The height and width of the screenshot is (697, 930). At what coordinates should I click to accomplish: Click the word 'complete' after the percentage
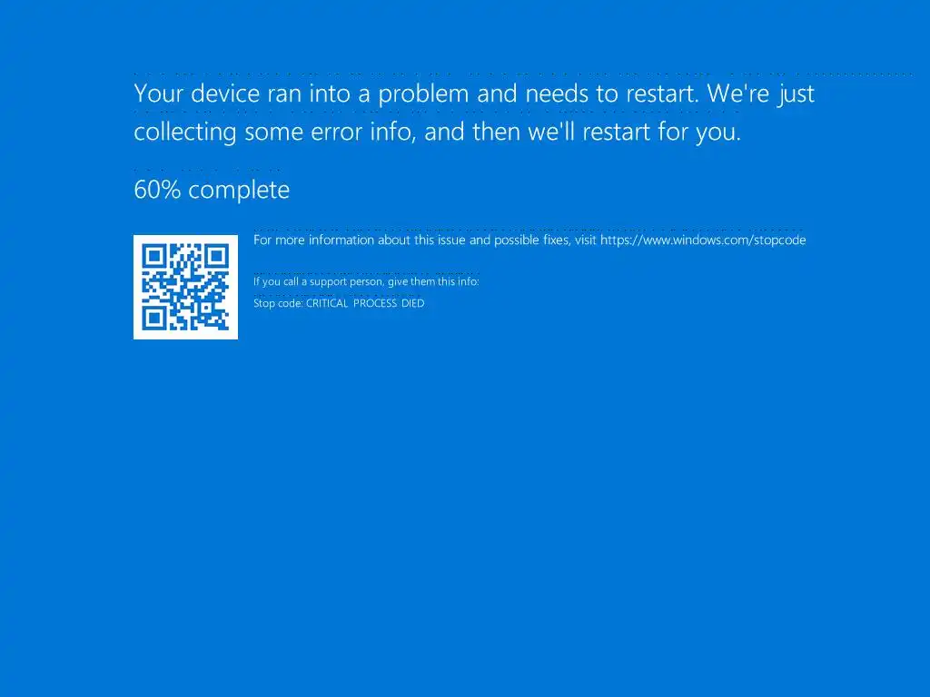point(239,191)
